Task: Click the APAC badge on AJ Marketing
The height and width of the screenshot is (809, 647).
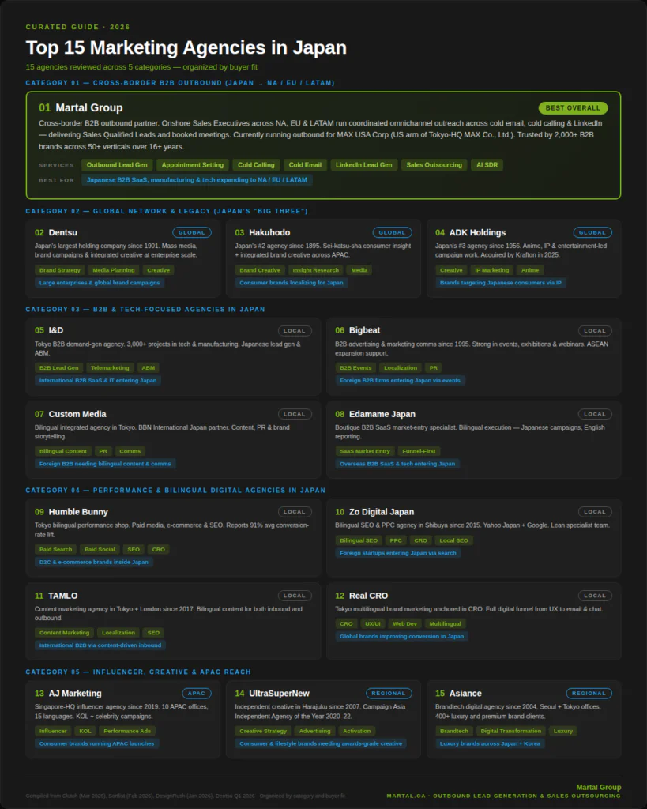Action: click(197, 694)
